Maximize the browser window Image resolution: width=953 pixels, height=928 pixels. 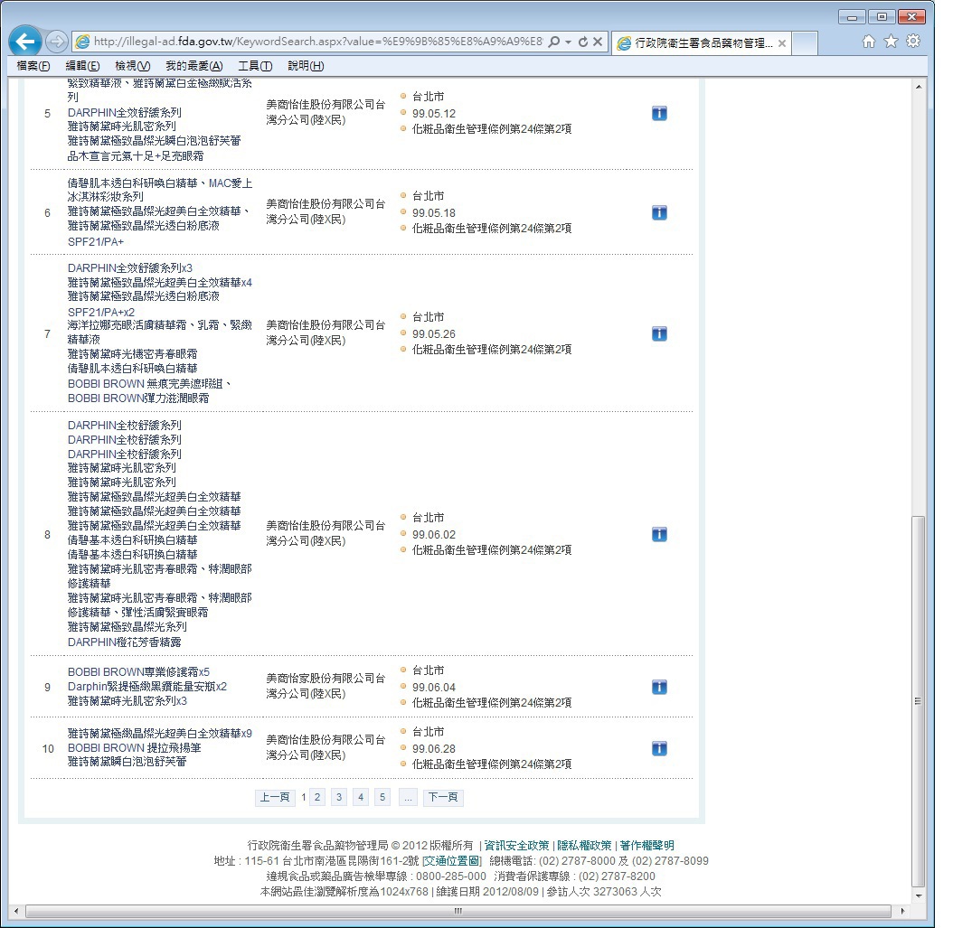point(882,17)
